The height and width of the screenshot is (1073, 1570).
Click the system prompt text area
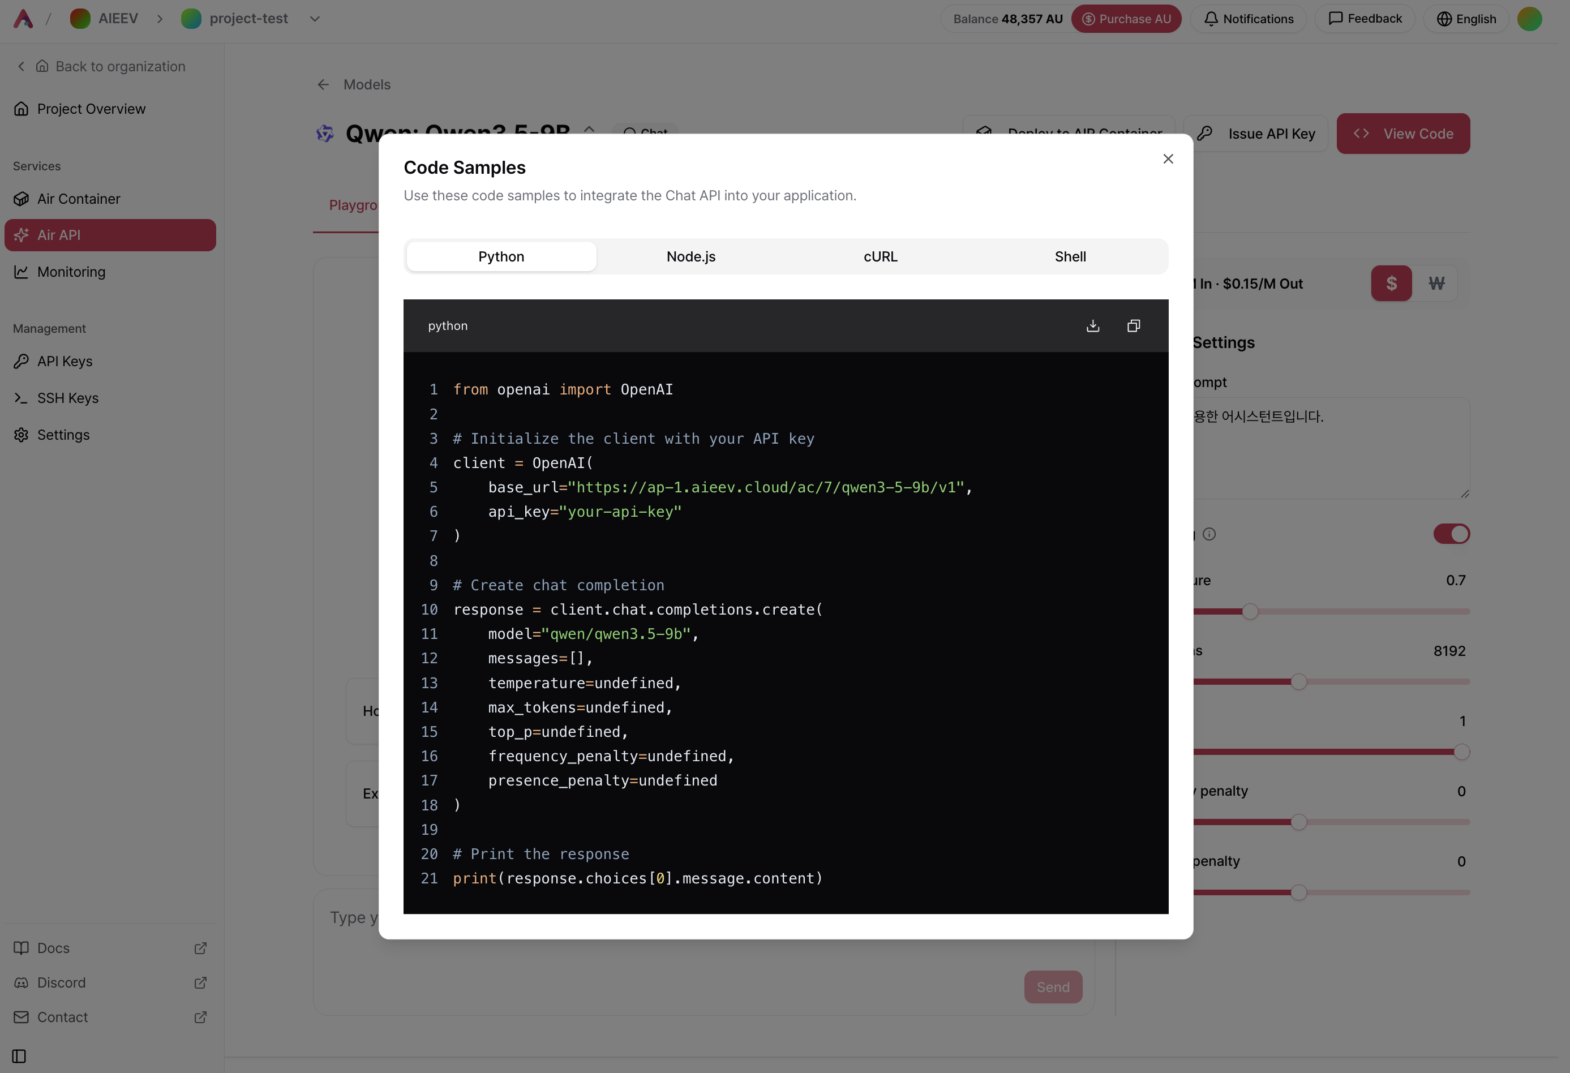tap(1331, 449)
